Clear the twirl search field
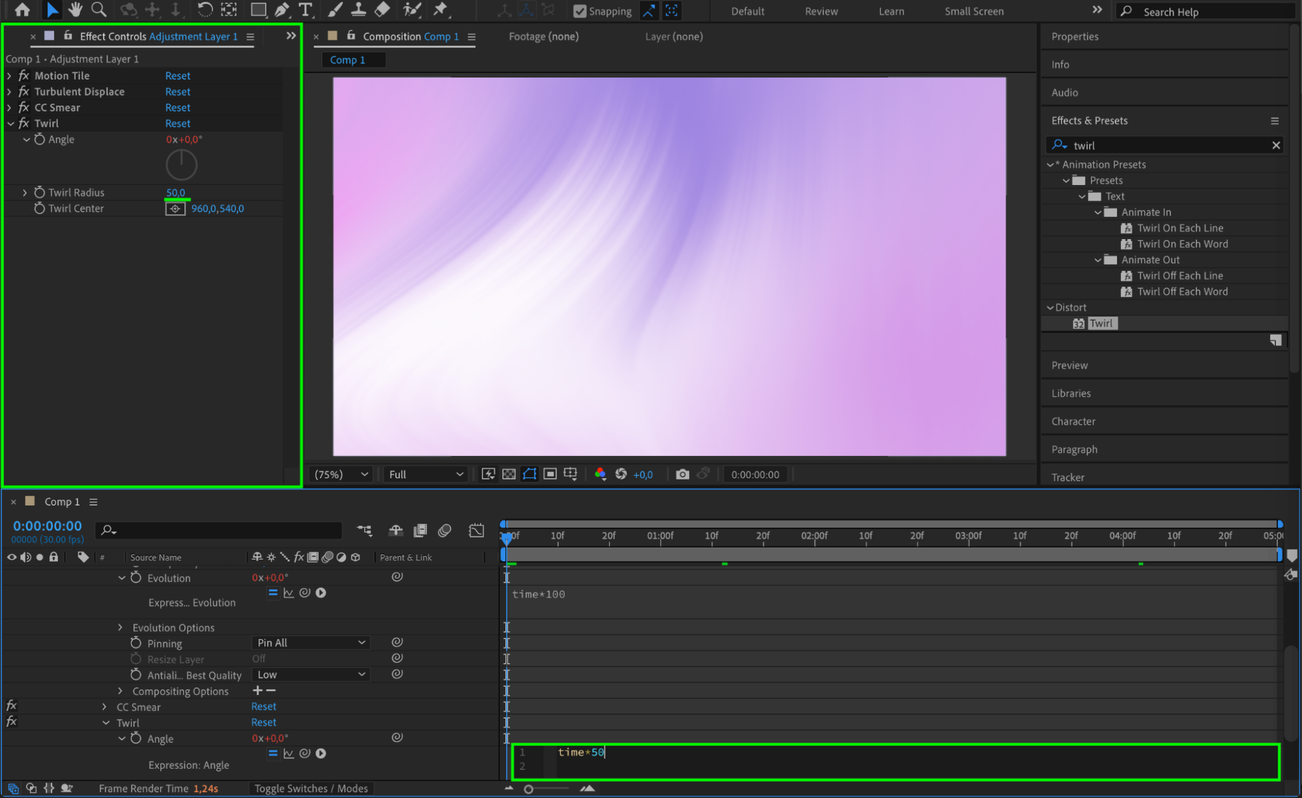 click(1275, 145)
